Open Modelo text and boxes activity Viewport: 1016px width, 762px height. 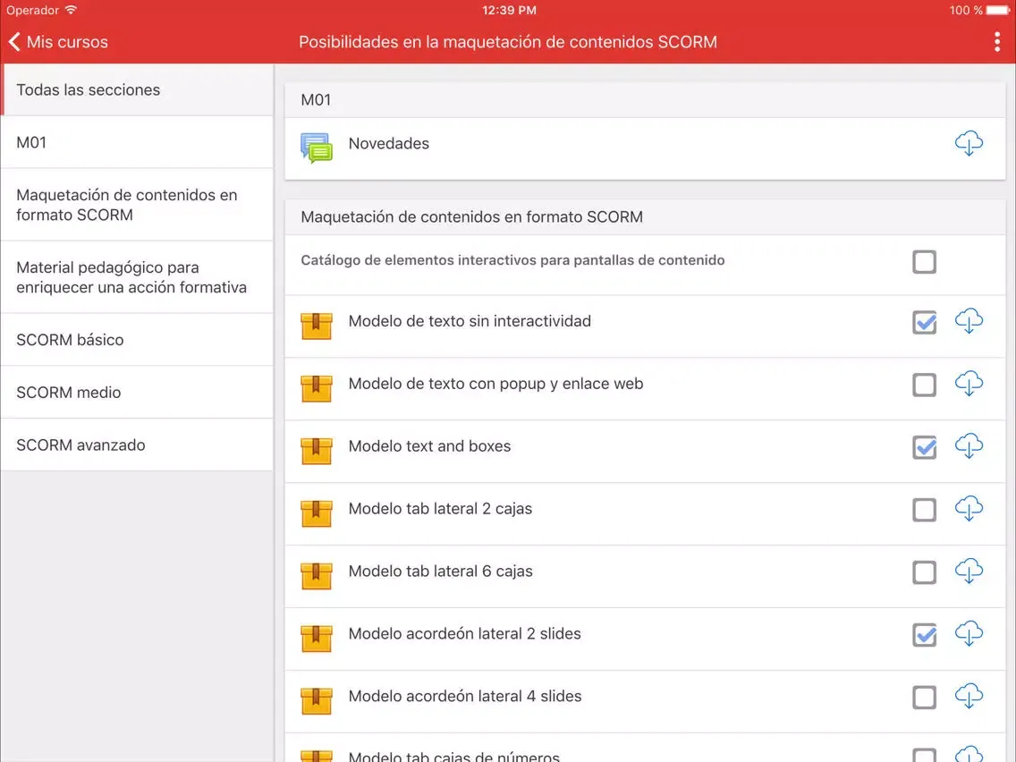429,446
